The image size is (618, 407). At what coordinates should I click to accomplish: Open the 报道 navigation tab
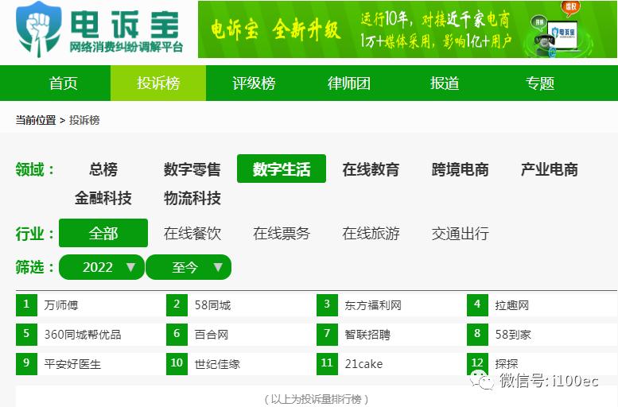point(445,83)
